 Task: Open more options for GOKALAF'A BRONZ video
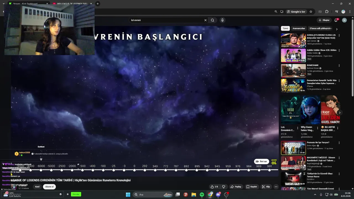pyautogui.click(x=339, y=35)
